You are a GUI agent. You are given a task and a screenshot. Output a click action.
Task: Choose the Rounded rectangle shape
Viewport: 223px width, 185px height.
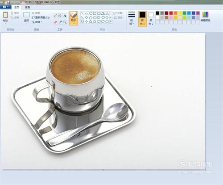(x=99, y=13)
